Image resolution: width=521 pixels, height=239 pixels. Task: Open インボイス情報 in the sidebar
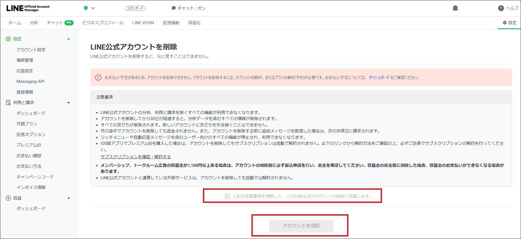click(31, 188)
